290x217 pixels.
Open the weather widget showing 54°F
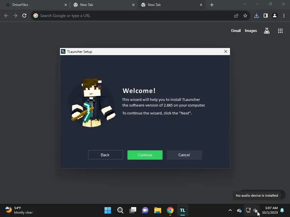pyautogui.click(x=19, y=210)
